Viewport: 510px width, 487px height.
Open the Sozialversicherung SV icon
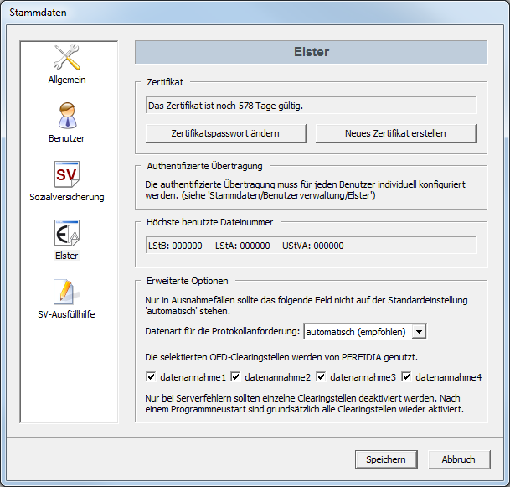pyautogui.click(x=67, y=174)
